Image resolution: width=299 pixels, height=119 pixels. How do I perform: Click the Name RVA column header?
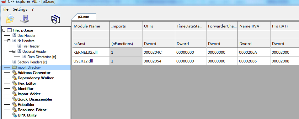254,26
